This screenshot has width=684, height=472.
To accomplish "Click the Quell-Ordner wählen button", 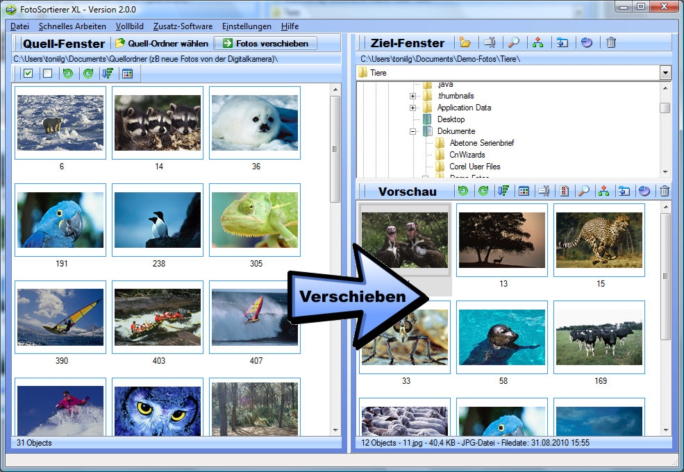I will [x=162, y=43].
